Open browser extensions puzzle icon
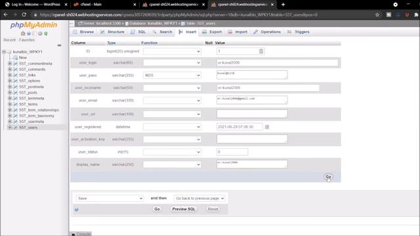420x236 pixels. (x=416, y=14)
